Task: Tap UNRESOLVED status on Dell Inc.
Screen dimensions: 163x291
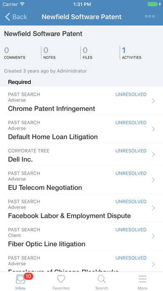Action: pos(131,151)
